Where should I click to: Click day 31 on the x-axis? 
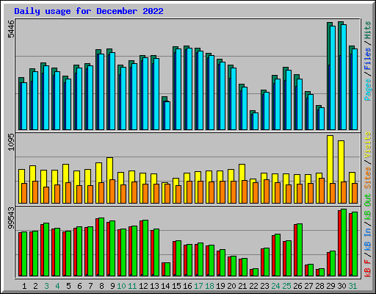pyautogui.click(x=352, y=286)
